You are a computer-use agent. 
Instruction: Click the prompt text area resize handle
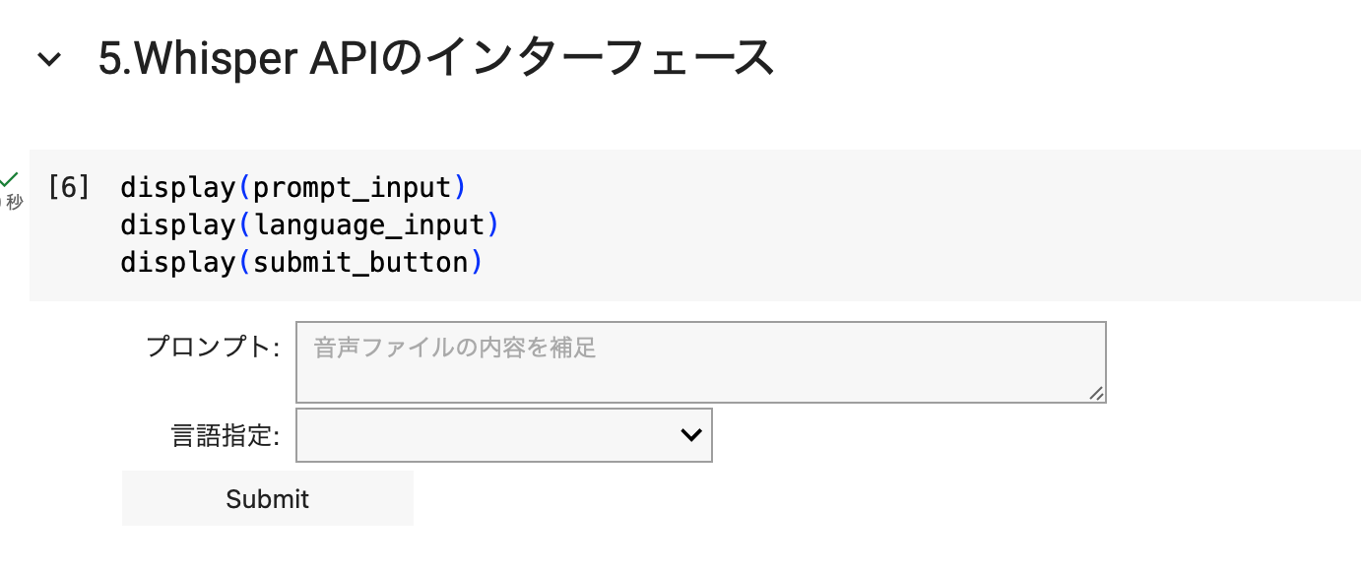[x=1096, y=393]
